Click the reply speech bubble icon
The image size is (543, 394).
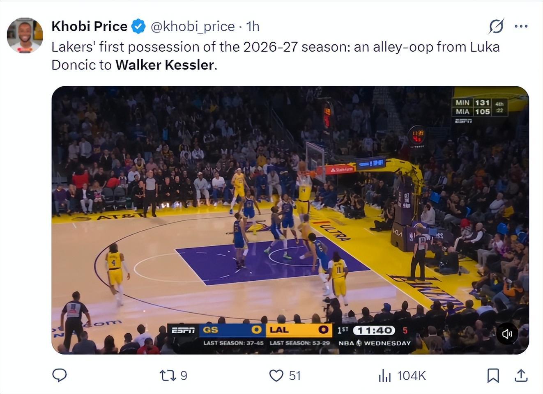[60, 375]
